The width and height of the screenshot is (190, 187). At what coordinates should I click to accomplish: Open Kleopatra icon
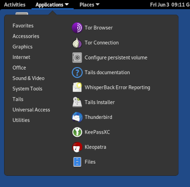[77, 147]
